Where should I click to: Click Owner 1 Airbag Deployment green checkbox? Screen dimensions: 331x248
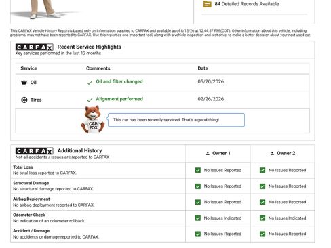pyautogui.click(x=198, y=202)
